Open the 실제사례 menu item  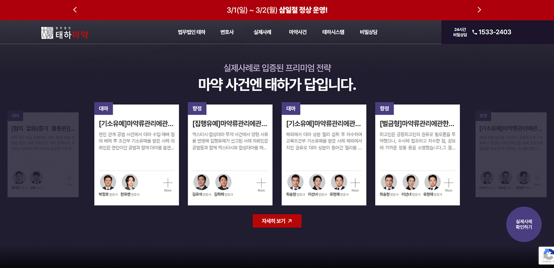pos(262,32)
